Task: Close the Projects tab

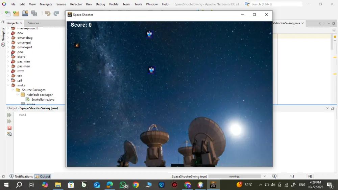Action: click(x=21, y=23)
